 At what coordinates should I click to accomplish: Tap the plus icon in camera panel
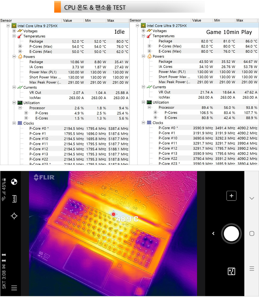point(231,196)
